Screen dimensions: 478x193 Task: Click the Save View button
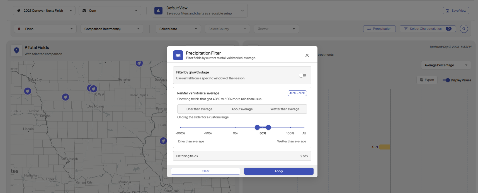pos(456,11)
